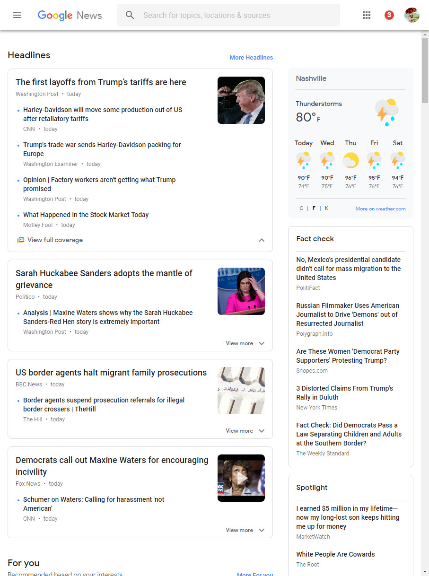The image size is (429, 576).
Task: Click the View full coverage icon
Action: pyautogui.click(x=20, y=240)
